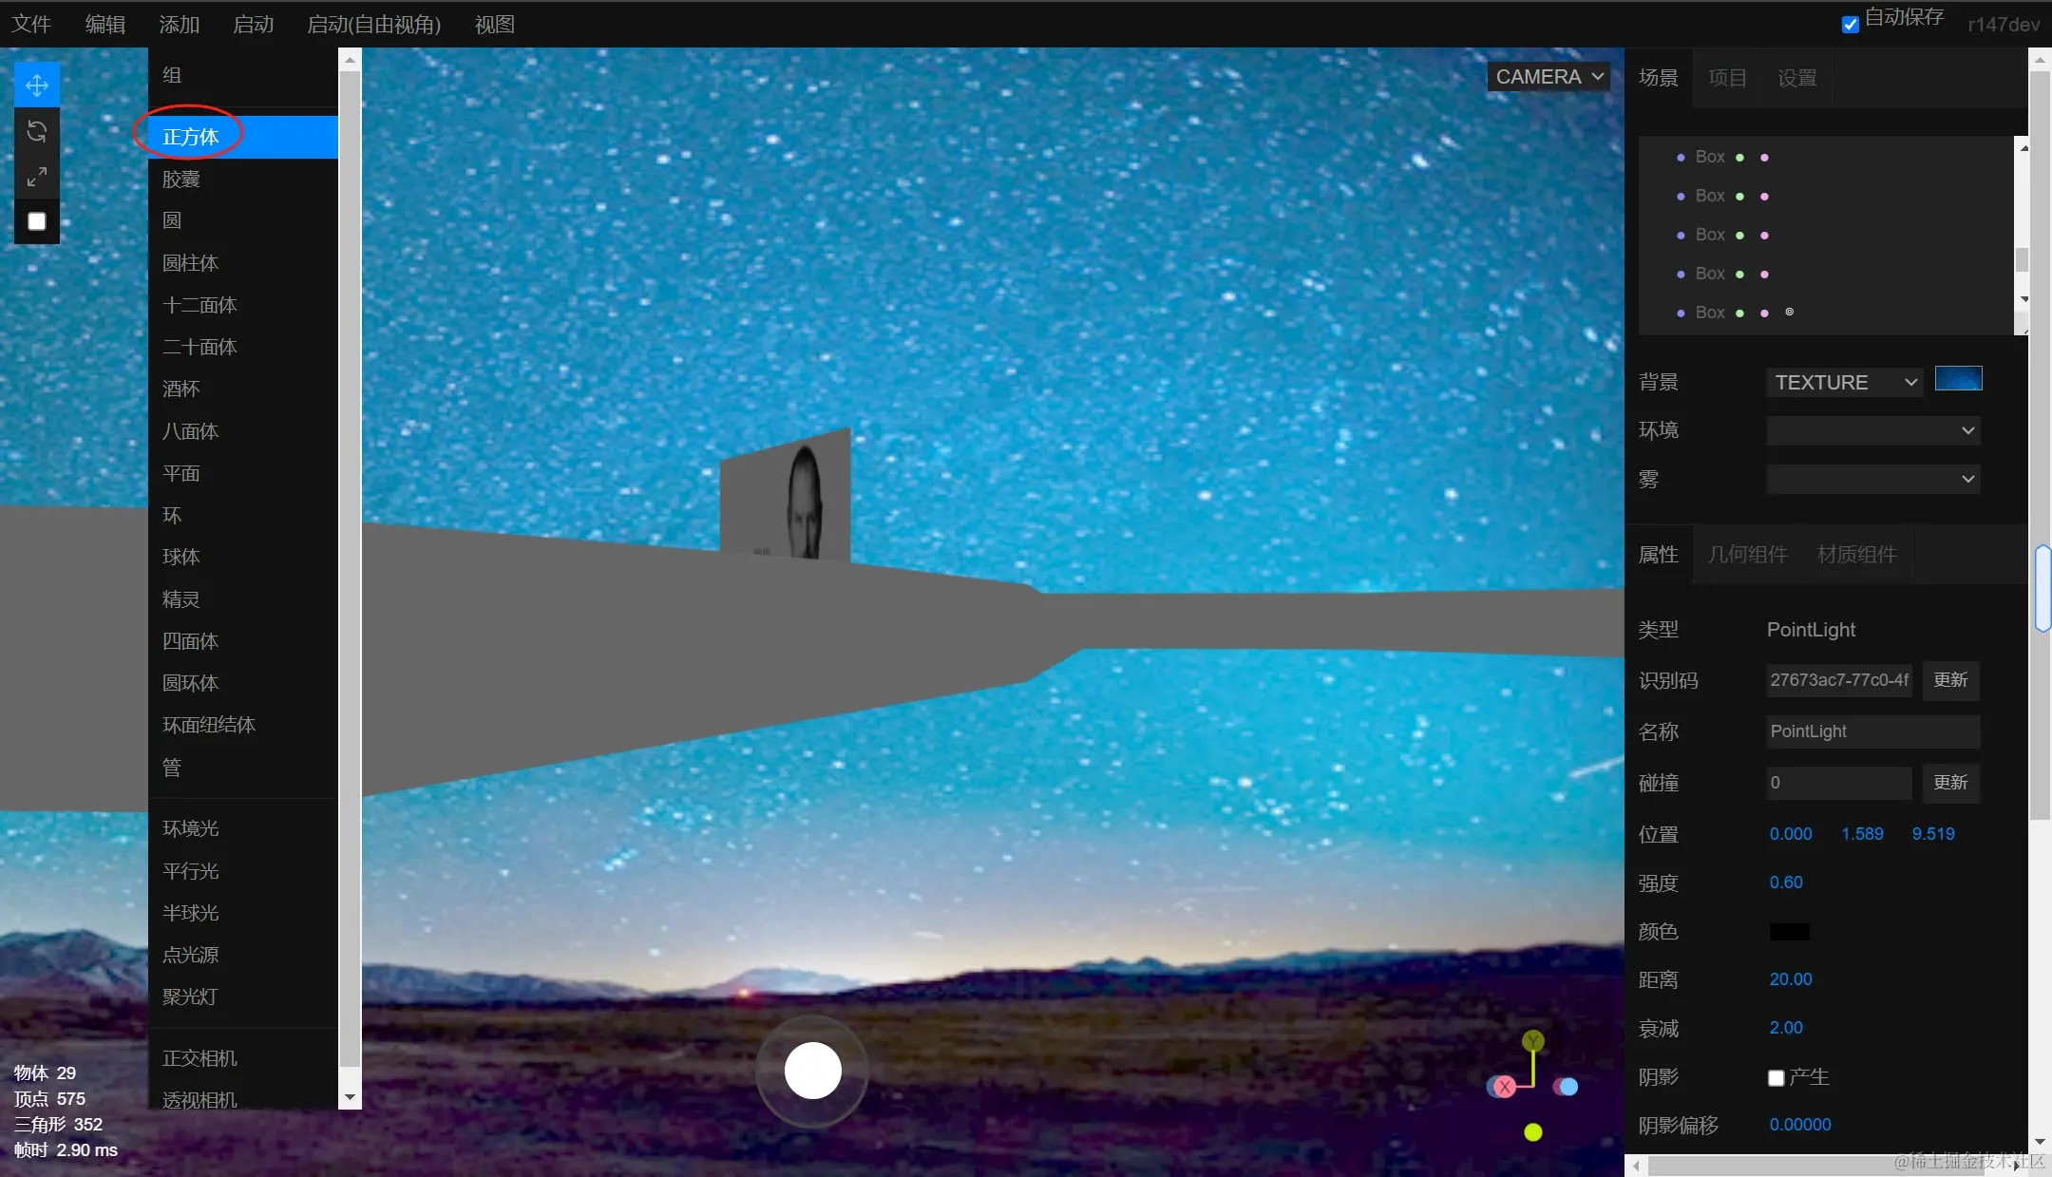Open the 颜色 black color swatch
Screen dimensions: 2052x1177
[x=1789, y=932]
